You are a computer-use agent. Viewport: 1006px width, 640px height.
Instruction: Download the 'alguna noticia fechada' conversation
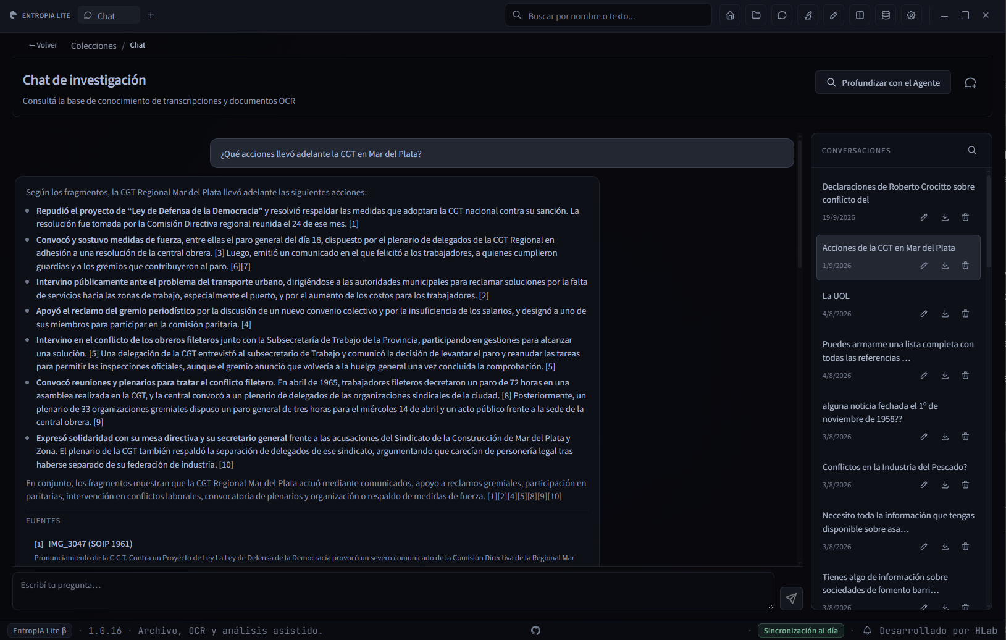tap(945, 437)
